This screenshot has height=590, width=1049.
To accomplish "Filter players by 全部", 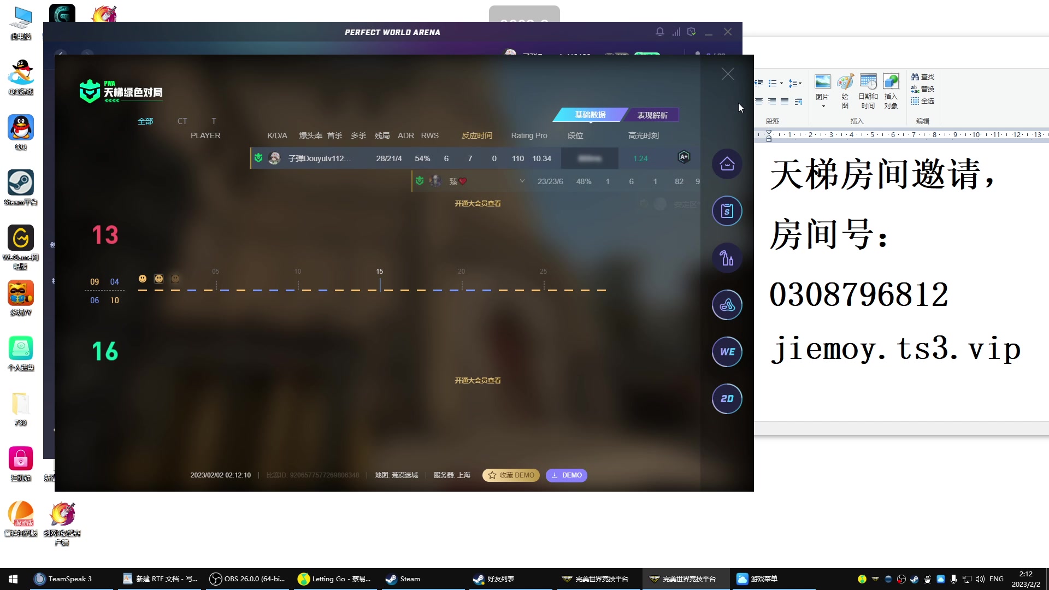I will 145,121.
